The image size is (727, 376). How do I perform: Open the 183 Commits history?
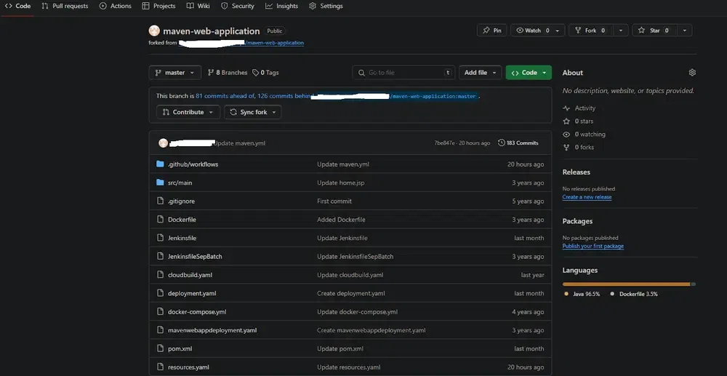click(518, 143)
